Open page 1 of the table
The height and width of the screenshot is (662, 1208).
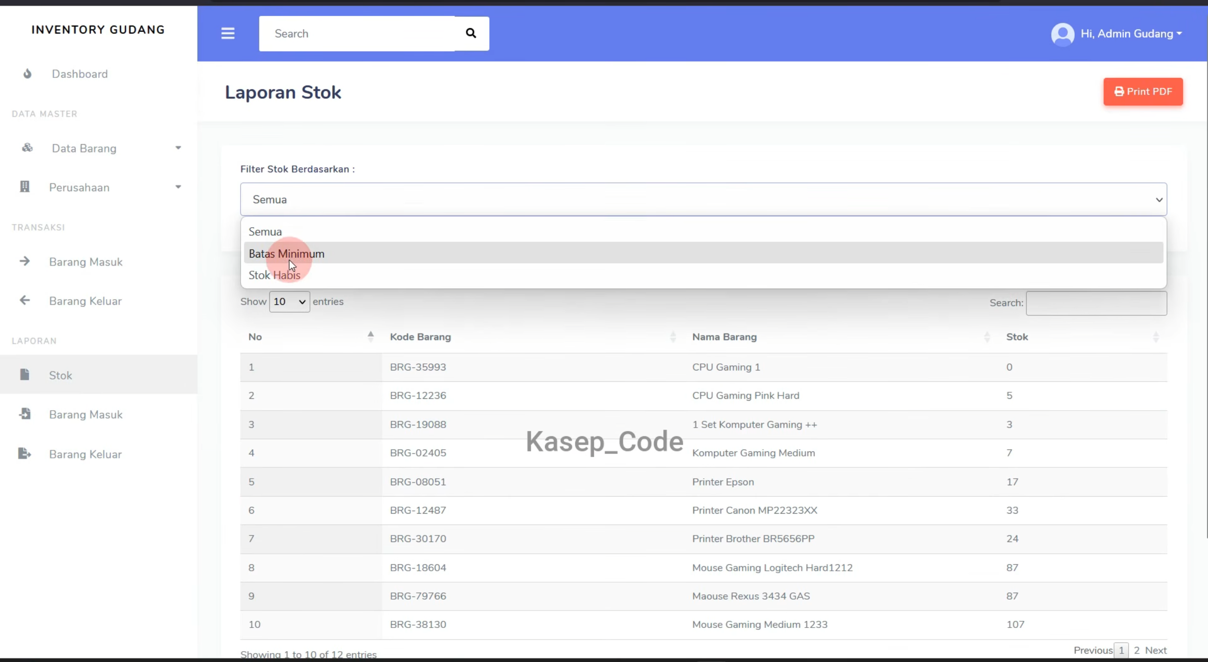pos(1121,650)
